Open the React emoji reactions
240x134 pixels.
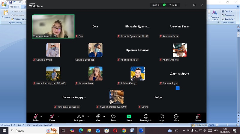(113, 118)
